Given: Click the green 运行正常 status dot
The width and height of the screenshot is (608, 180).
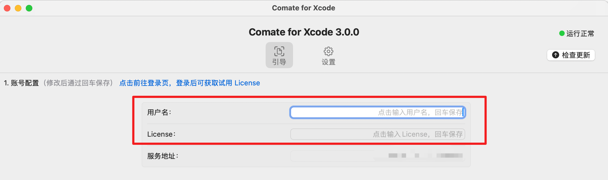Looking at the screenshot, I should point(562,33).
